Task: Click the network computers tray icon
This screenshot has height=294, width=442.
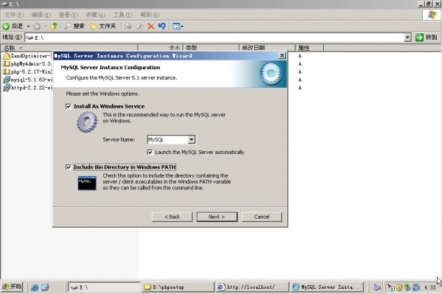Action: tap(407, 287)
